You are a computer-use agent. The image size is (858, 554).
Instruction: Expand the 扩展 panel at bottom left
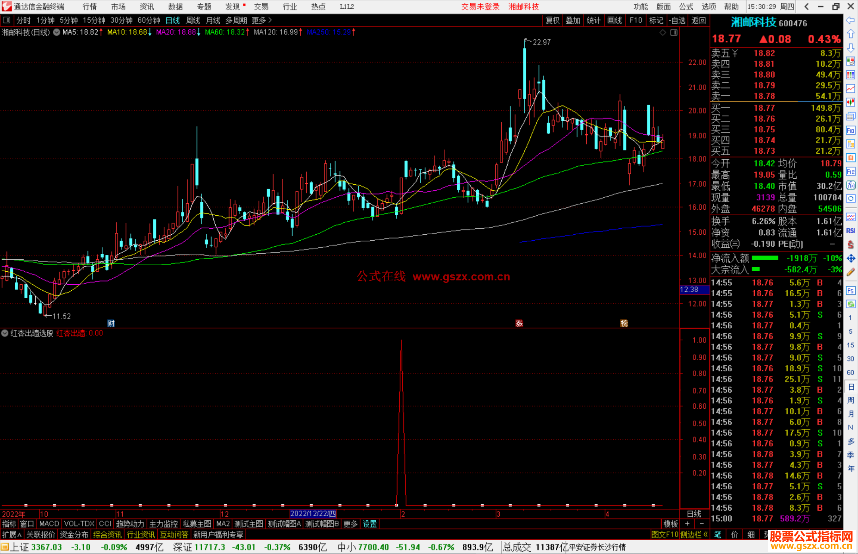tap(12, 535)
